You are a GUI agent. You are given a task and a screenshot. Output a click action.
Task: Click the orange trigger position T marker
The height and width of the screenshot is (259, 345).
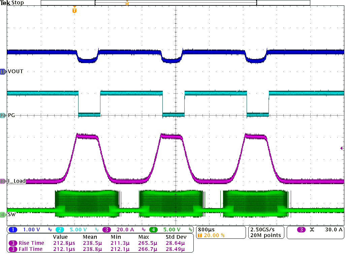tap(74, 10)
